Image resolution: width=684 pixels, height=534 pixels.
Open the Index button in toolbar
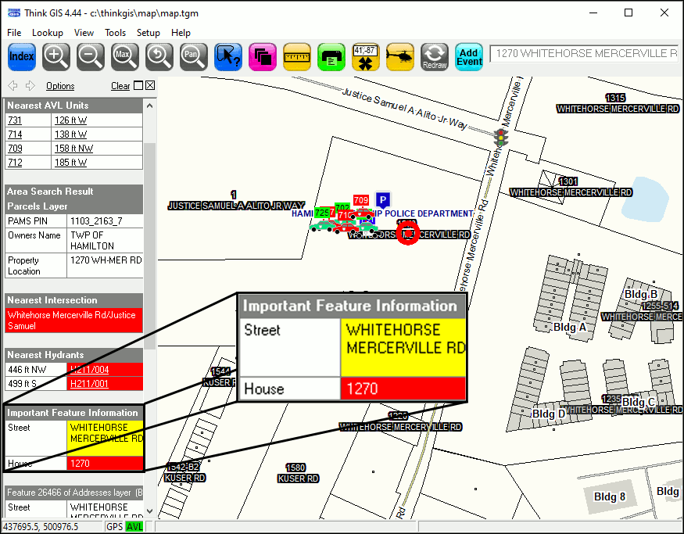coord(22,56)
